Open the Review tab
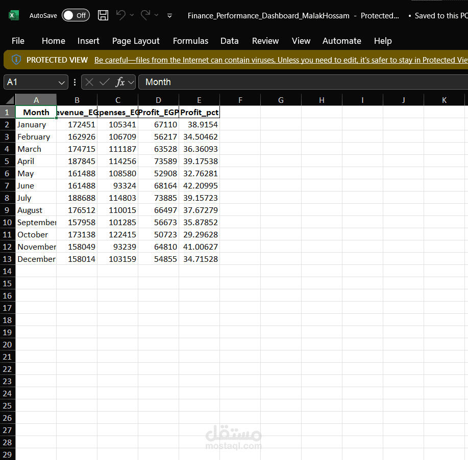This screenshot has width=468, height=460. 265,41
